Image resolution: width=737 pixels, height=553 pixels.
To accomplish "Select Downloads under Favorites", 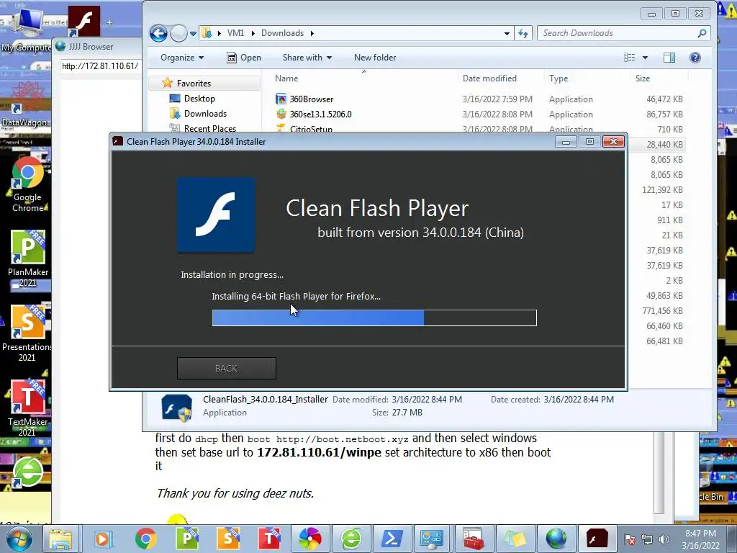I will click(205, 113).
